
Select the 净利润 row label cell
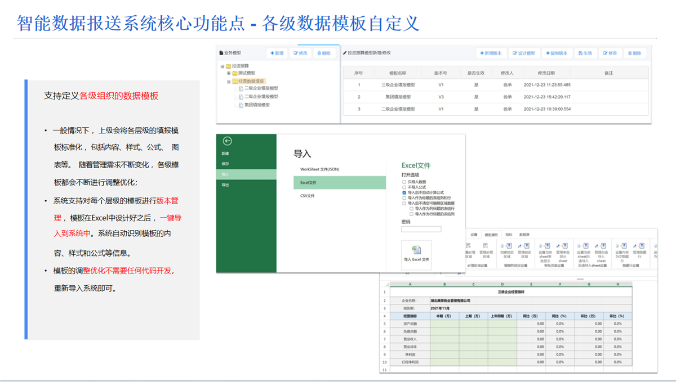[410, 354]
